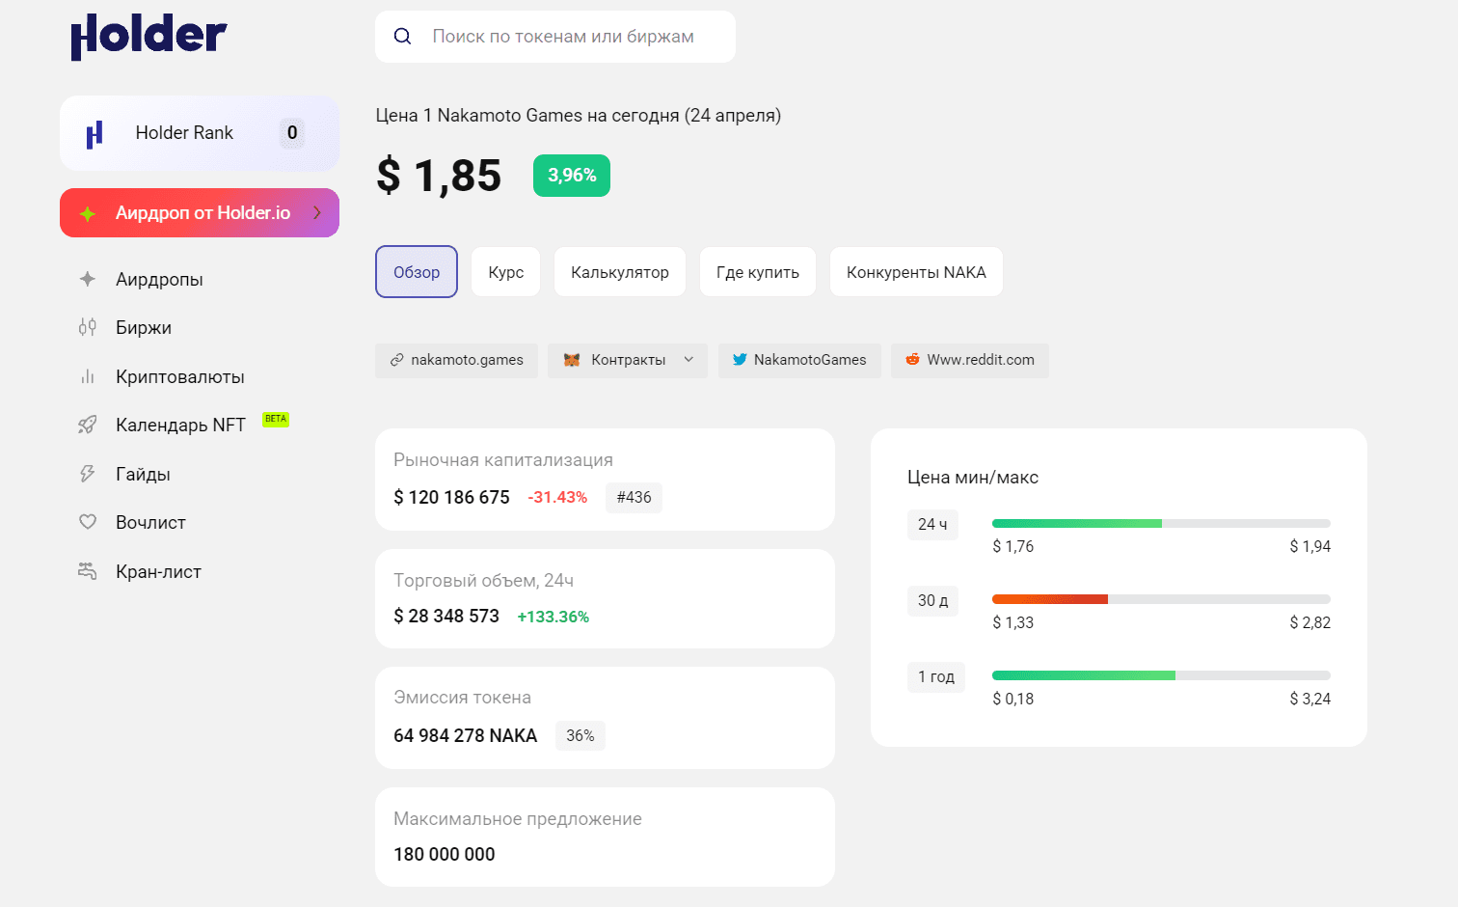Click the MetaMask fox icon
1458x907 pixels.
click(x=572, y=360)
